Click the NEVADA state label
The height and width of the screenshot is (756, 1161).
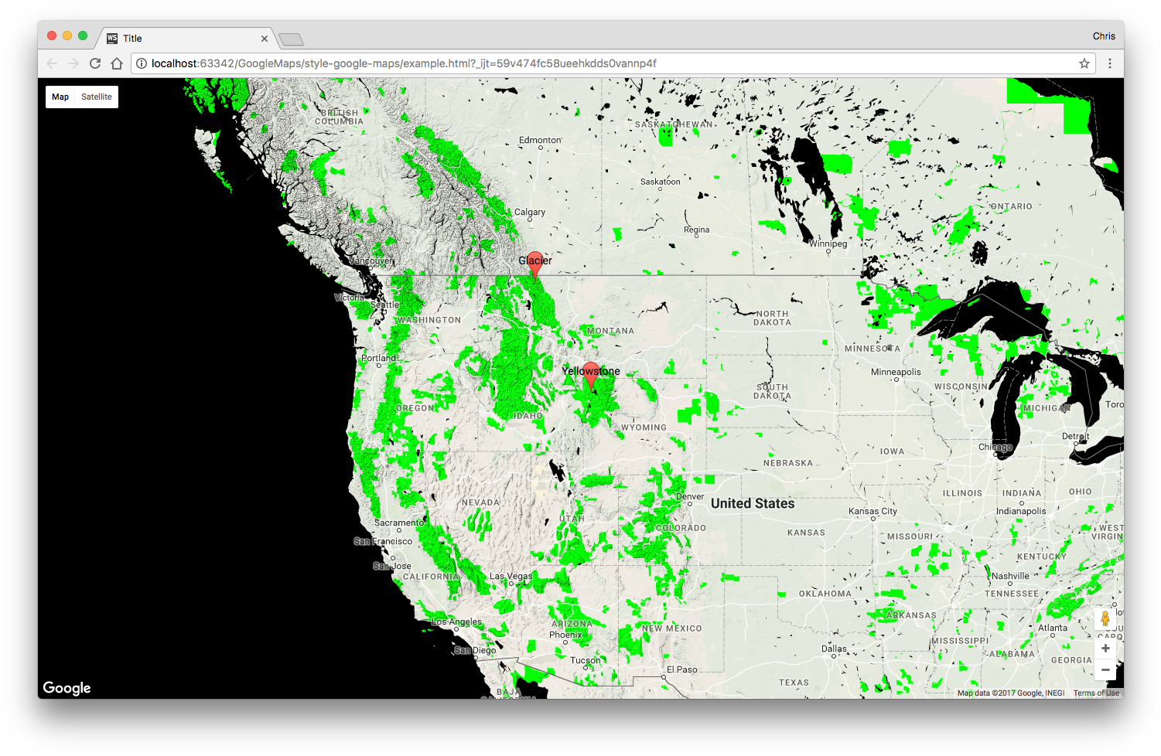click(x=481, y=502)
